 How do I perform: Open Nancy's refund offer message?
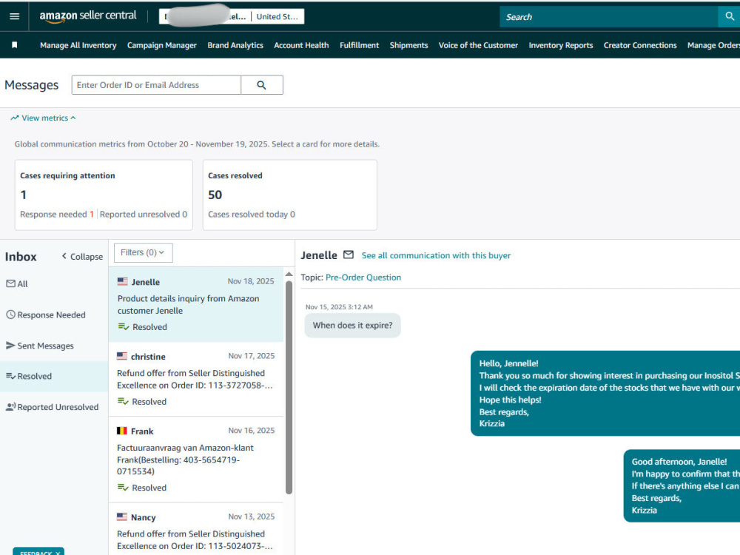point(196,529)
